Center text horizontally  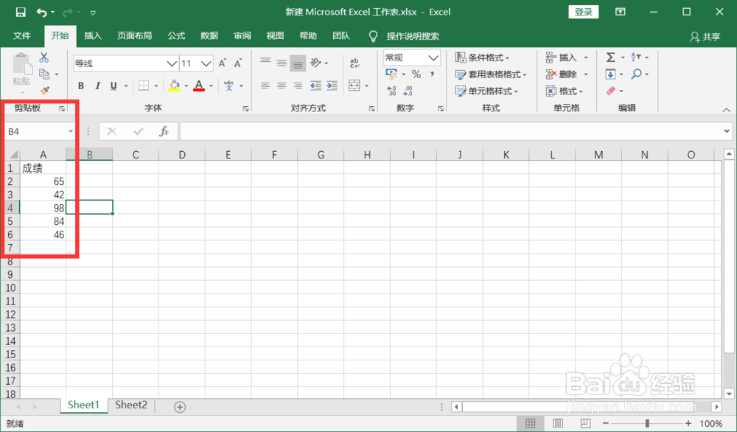282,86
